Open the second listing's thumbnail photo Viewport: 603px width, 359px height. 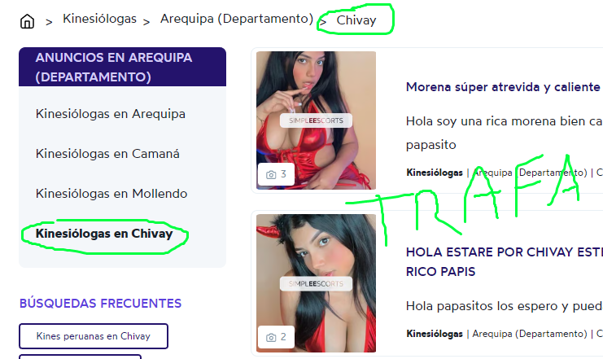click(x=316, y=283)
